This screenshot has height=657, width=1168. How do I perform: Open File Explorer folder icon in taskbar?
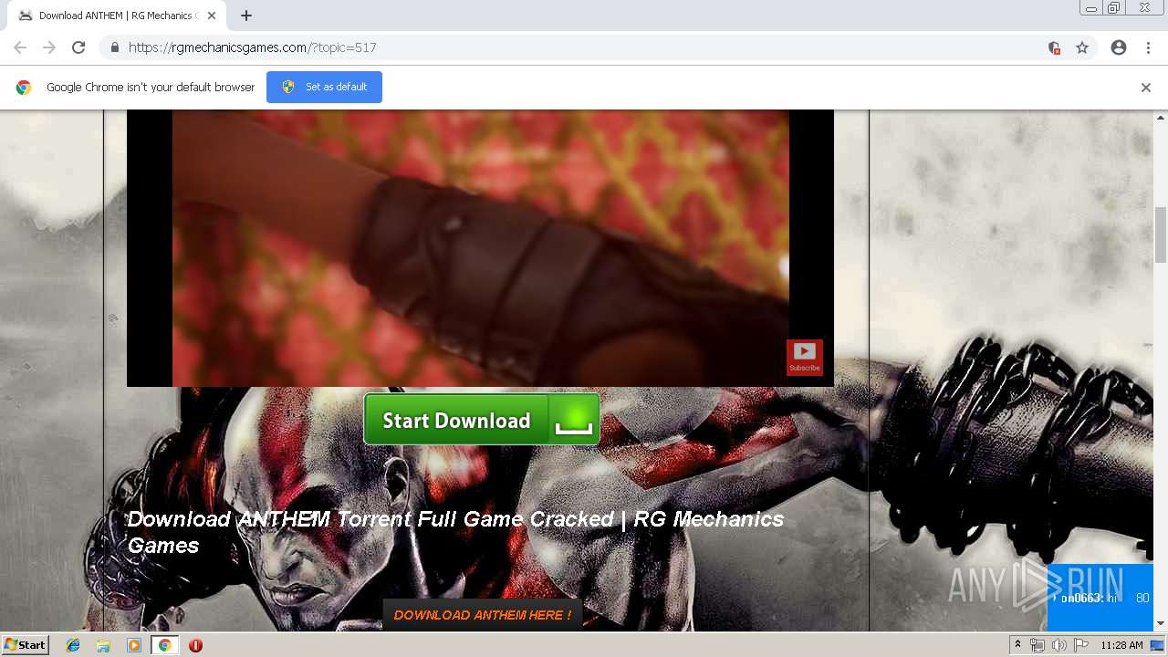[x=103, y=645]
